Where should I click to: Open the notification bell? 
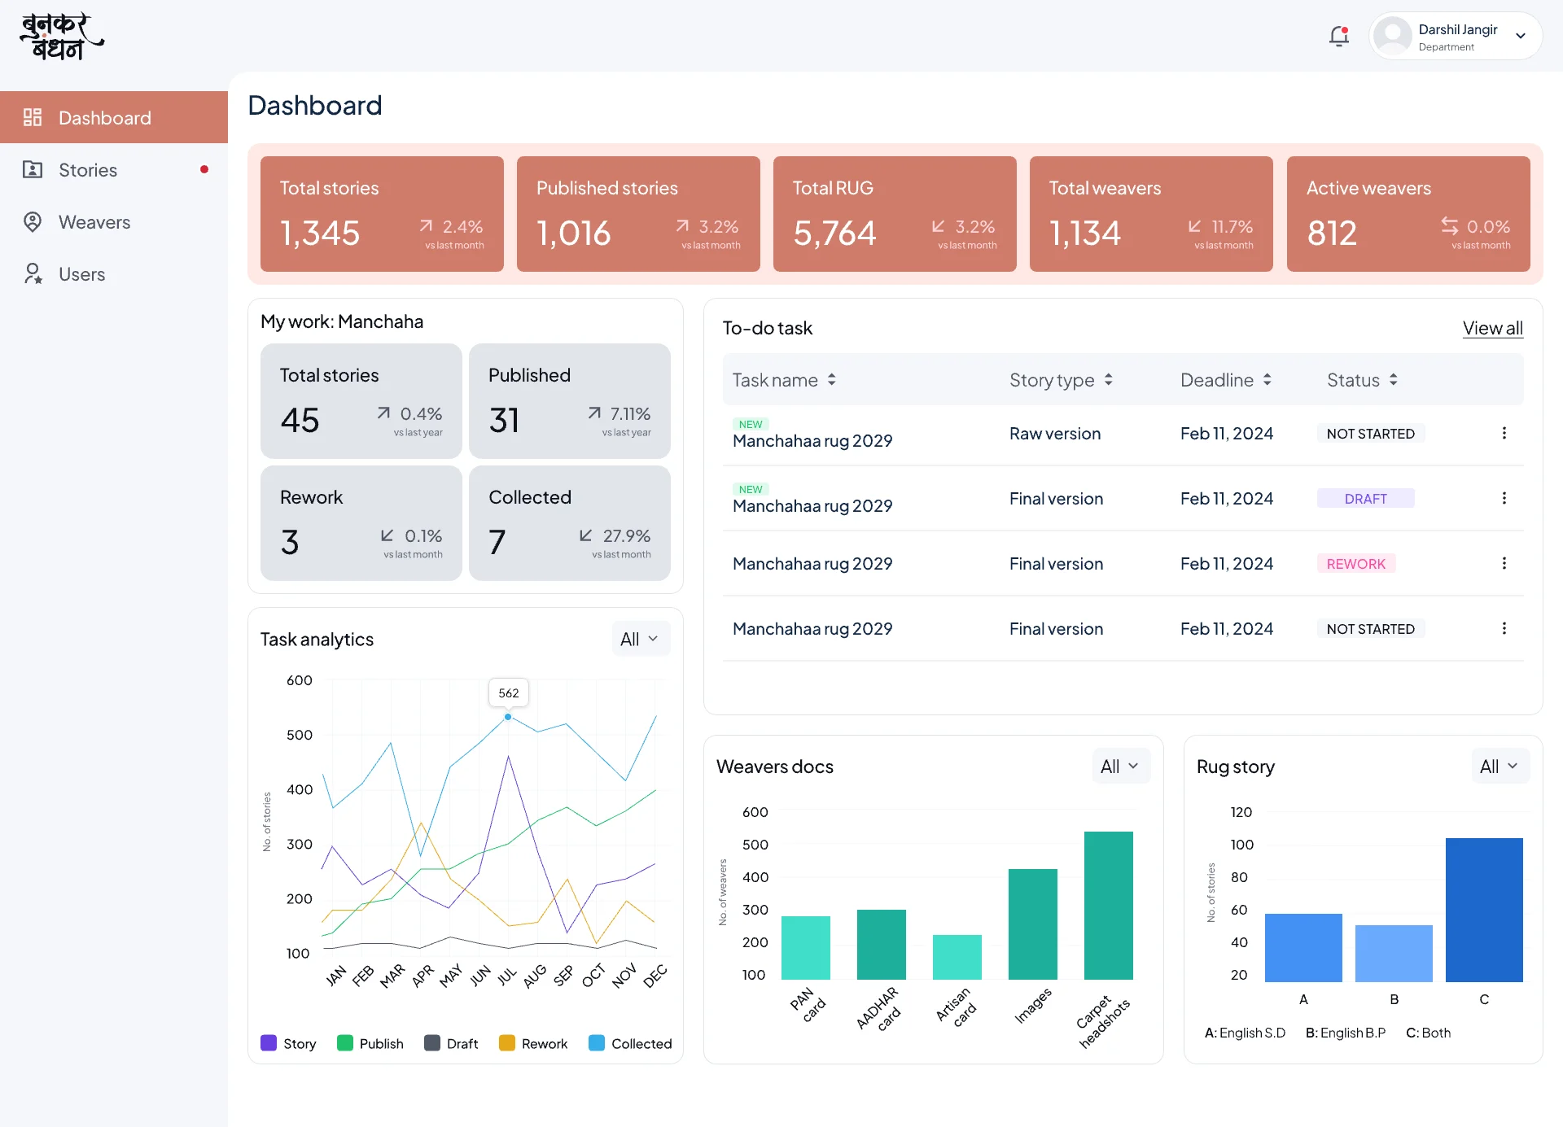[x=1339, y=37]
